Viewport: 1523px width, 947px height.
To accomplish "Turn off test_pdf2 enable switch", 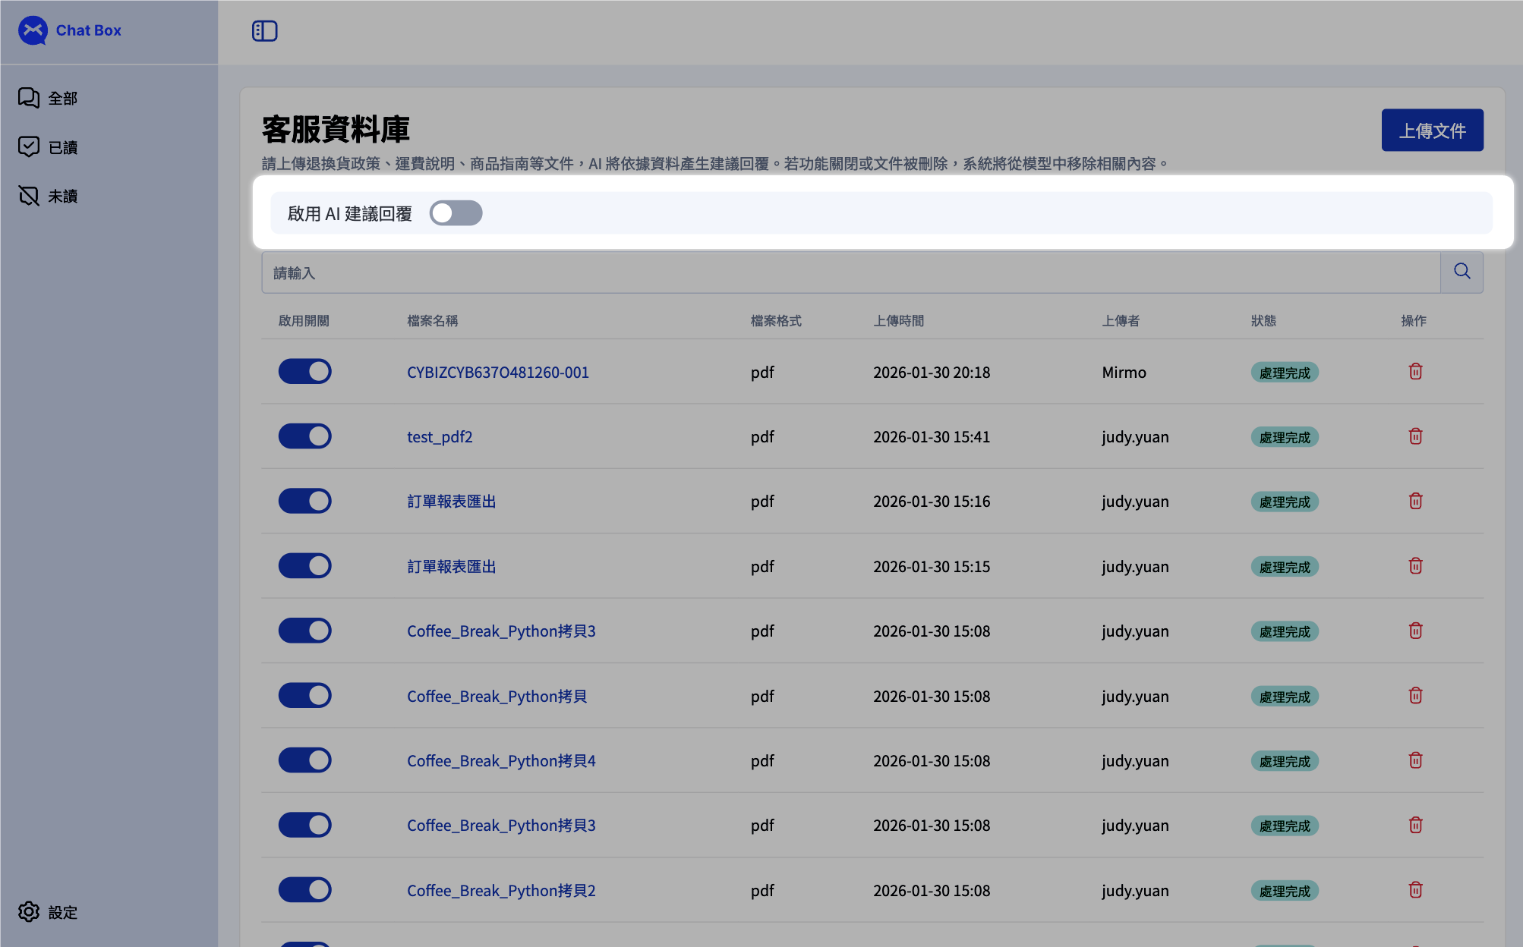I will click(x=304, y=436).
